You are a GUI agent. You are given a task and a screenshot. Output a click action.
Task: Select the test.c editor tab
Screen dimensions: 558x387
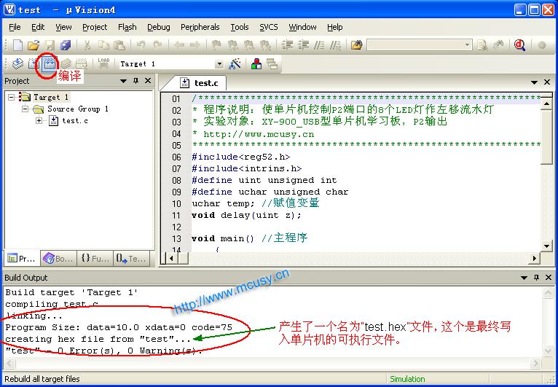[x=200, y=83]
